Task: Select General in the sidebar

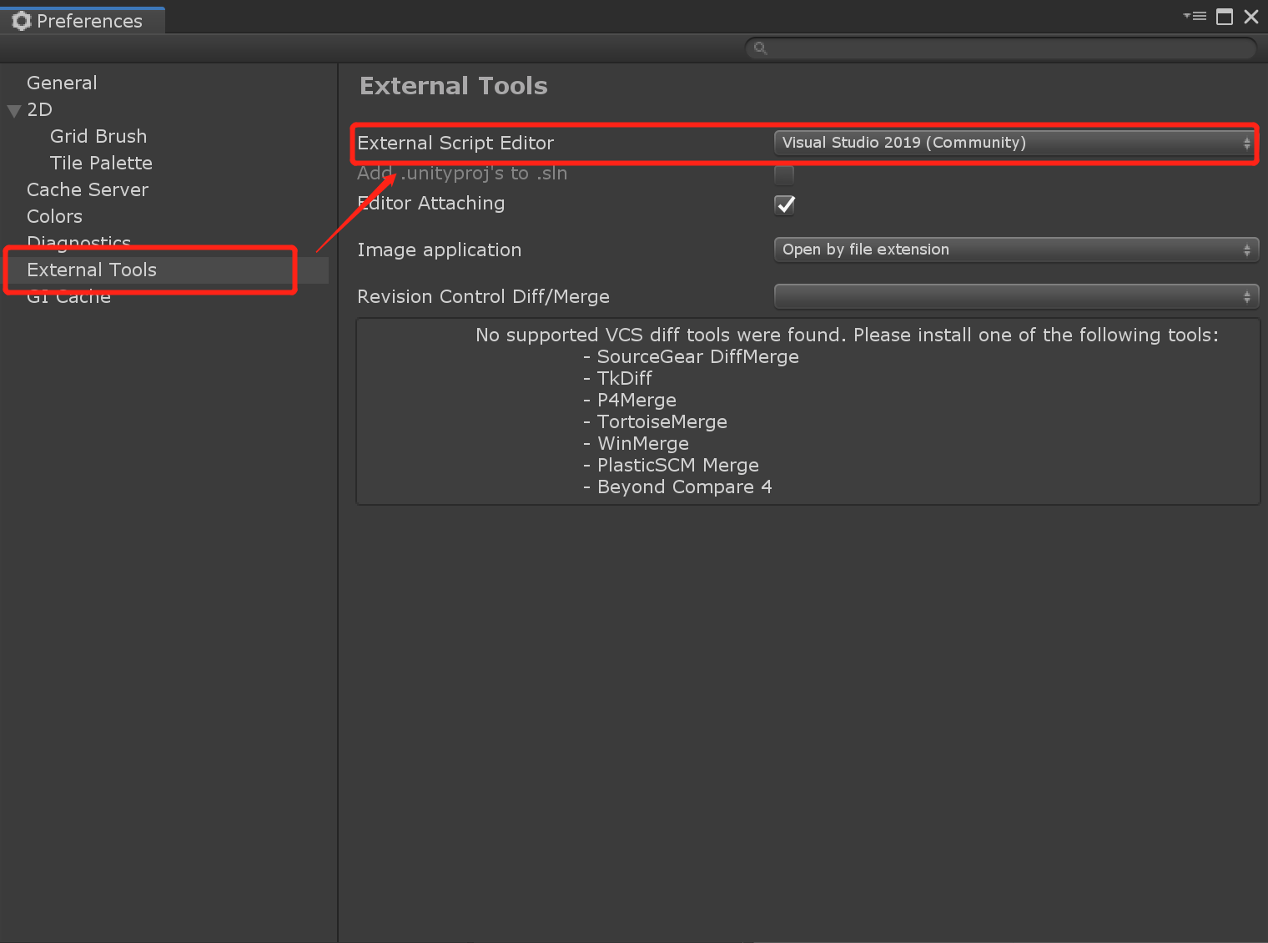Action: [62, 83]
